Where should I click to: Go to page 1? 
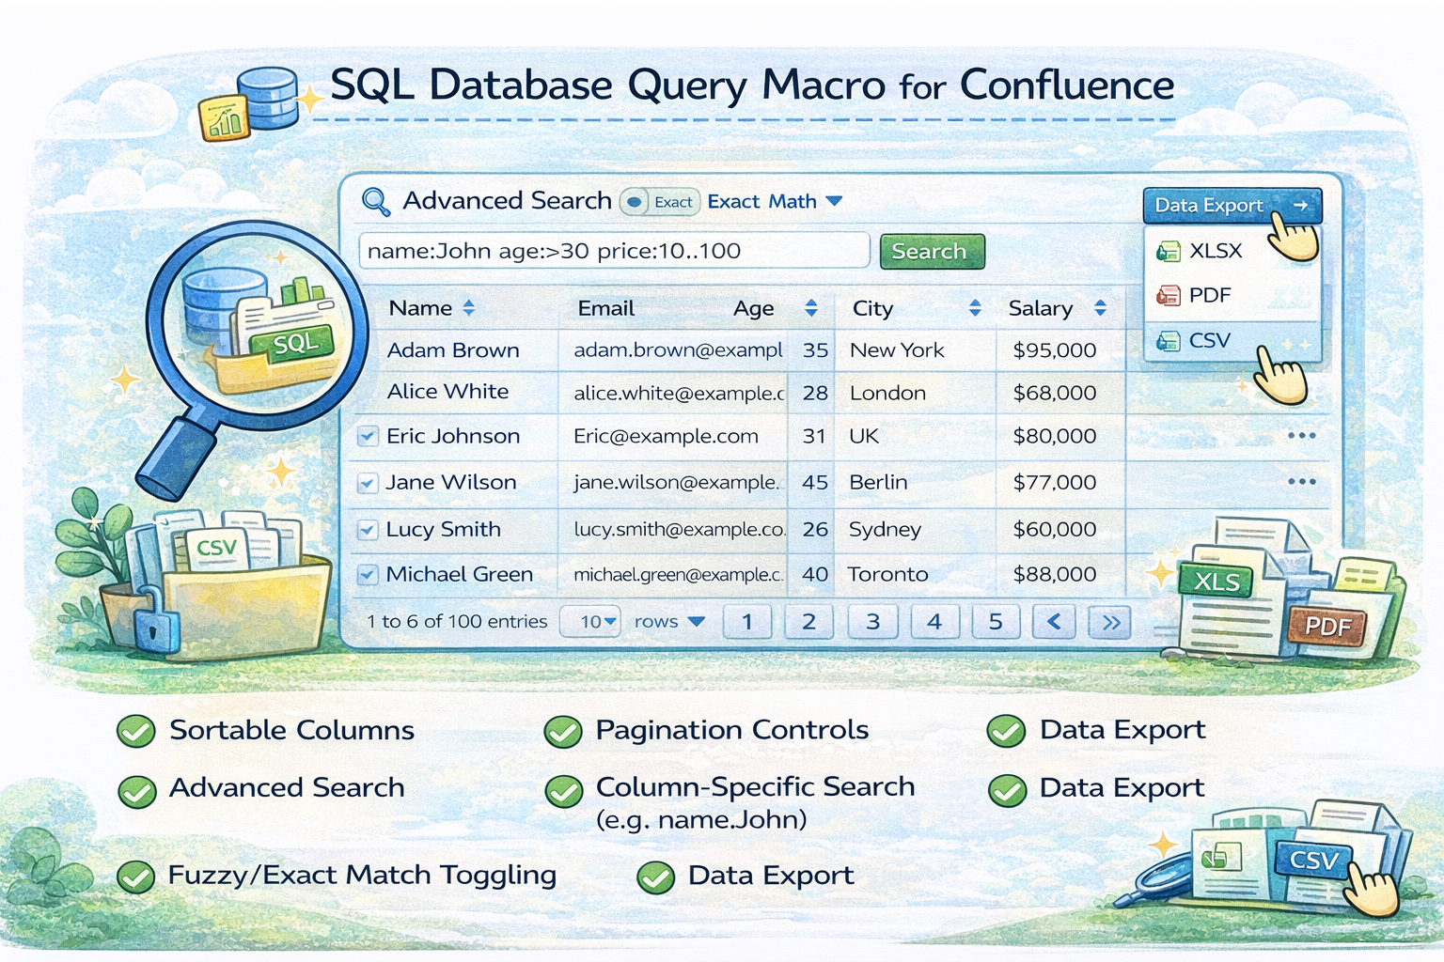pyautogui.click(x=747, y=621)
